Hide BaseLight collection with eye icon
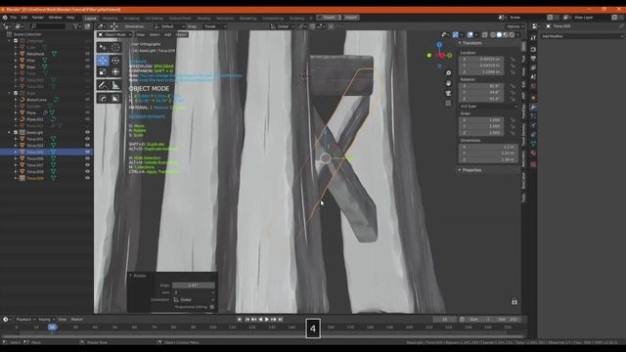Image resolution: width=626 pixels, height=352 pixels. pos(87,133)
